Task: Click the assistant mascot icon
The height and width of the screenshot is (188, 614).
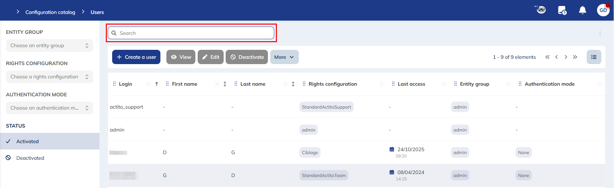Action: click(x=541, y=10)
